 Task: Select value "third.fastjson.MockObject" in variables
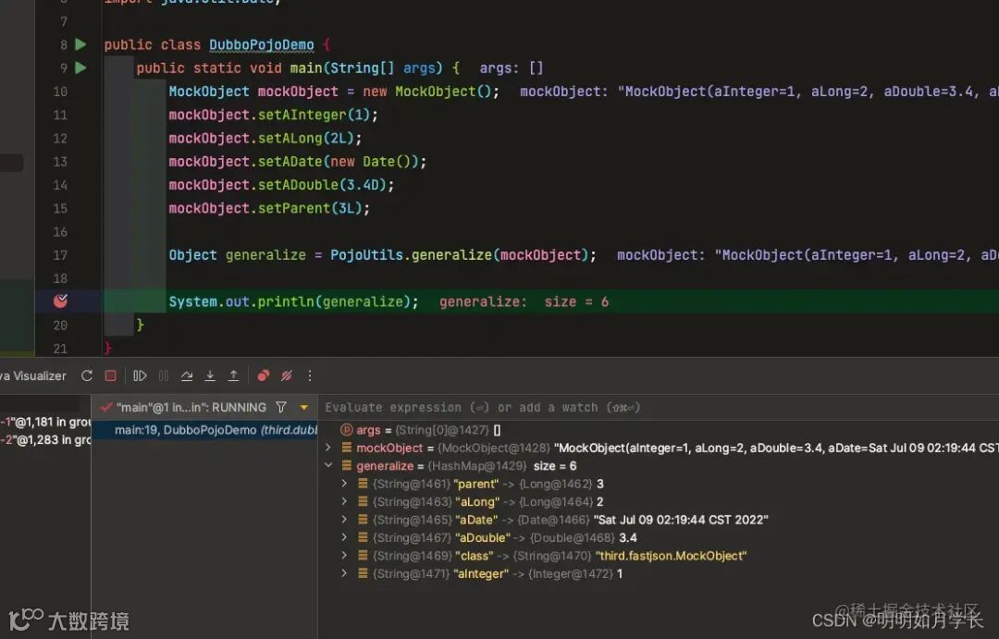(x=671, y=556)
